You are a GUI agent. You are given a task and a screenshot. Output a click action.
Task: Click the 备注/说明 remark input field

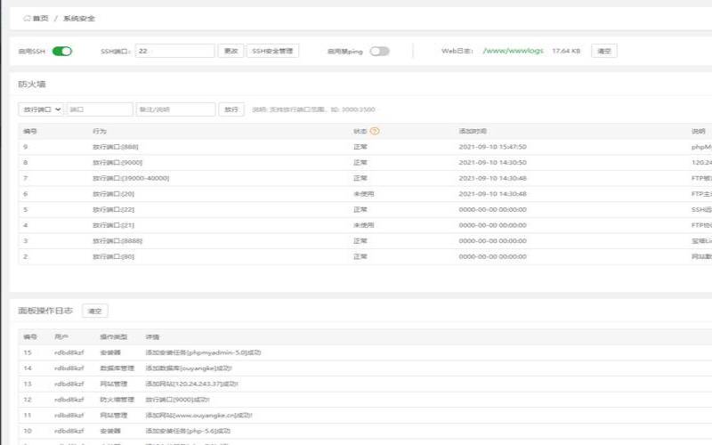point(175,109)
